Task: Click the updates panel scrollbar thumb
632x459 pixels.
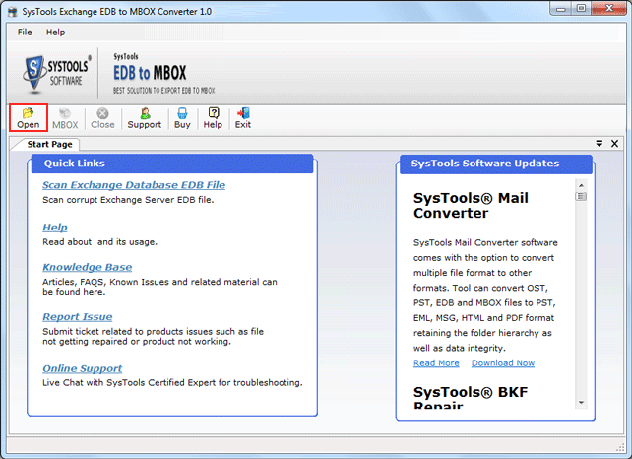Action: (581, 196)
